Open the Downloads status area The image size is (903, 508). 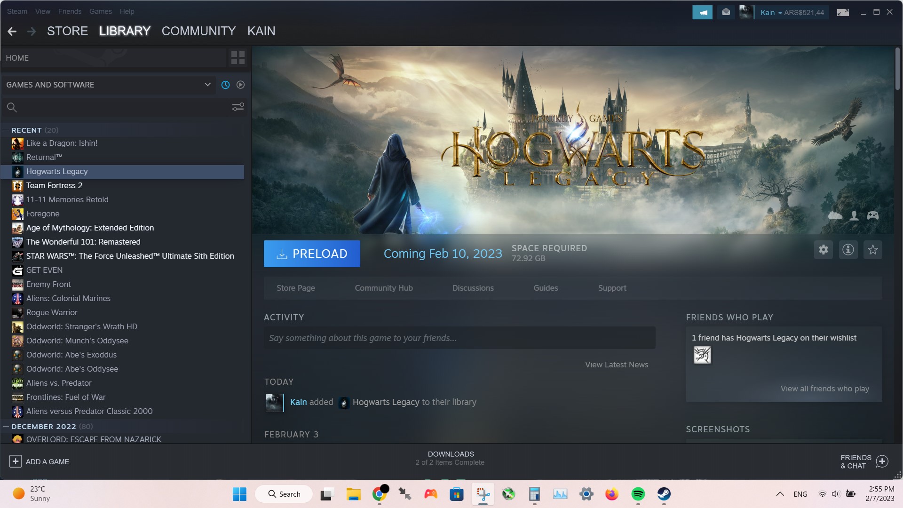tap(451, 458)
